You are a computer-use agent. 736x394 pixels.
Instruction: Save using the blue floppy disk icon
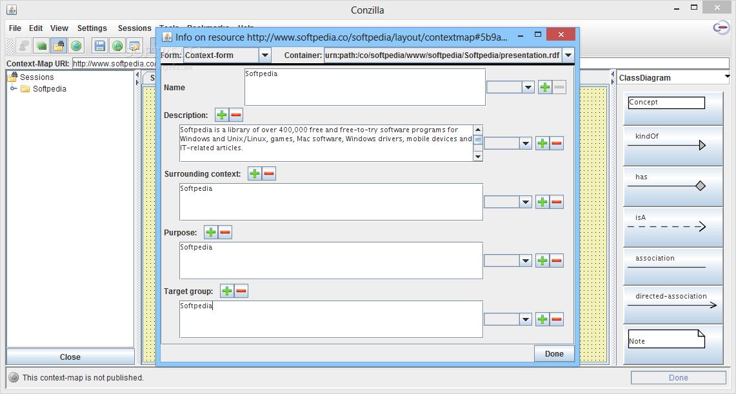(x=99, y=46)
